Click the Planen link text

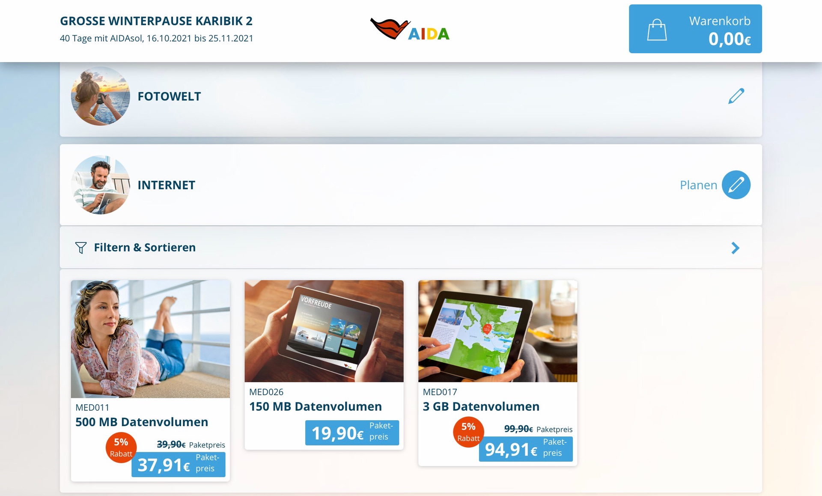698,185
